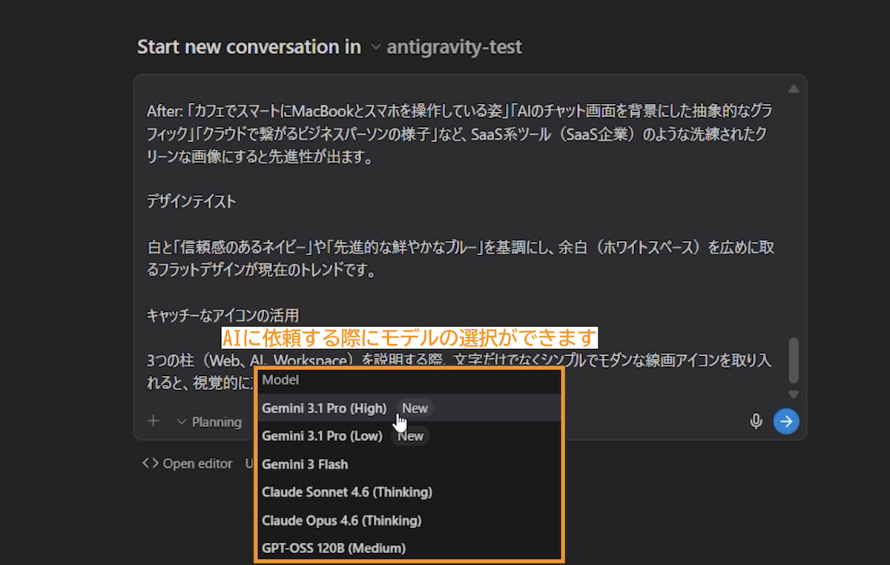Click the scroll down arrow in prompt box
890x565 pixels.
click(794, 394)
